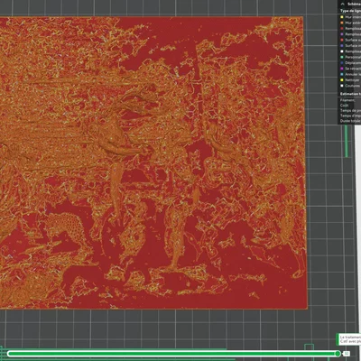Image resolution: width=361 pixels, height=361 pixels.
Task: Click the vertical layer slider on right
Action: 346,142
